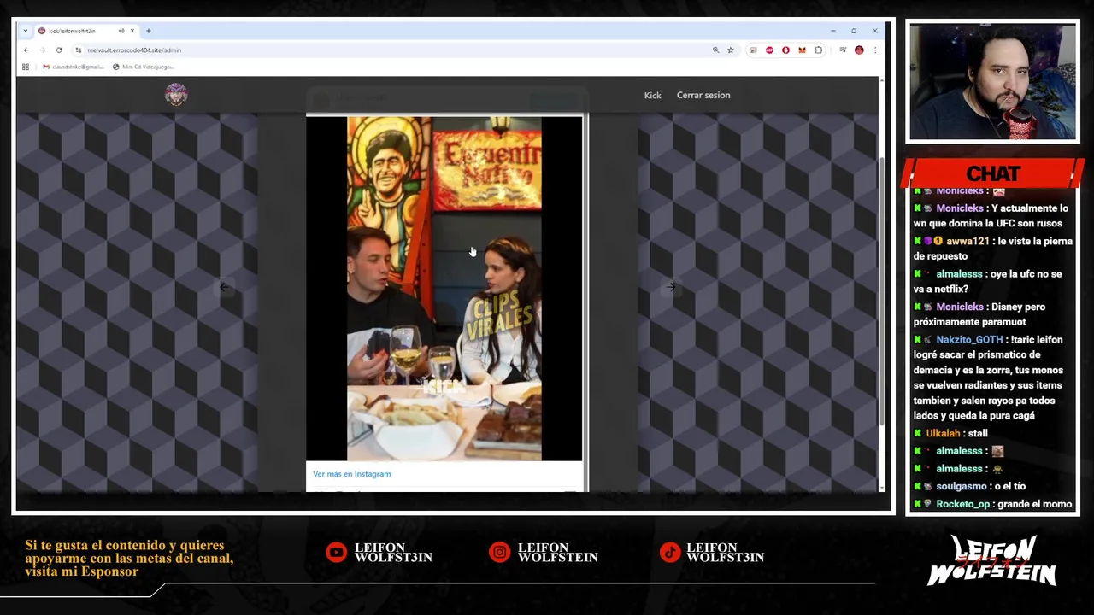Open the Kick link in page header
1094x615 pixels.
point(652,96)
